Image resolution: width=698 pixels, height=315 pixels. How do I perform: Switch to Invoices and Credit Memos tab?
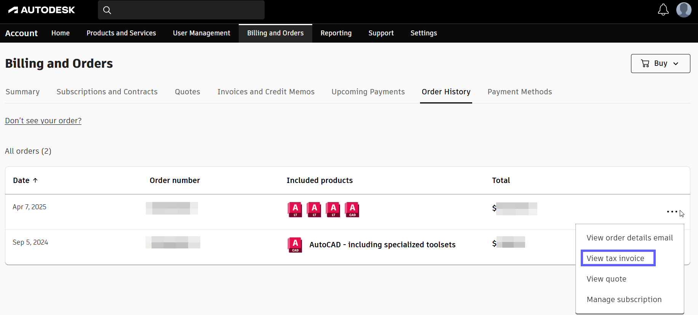pos(266,92)
